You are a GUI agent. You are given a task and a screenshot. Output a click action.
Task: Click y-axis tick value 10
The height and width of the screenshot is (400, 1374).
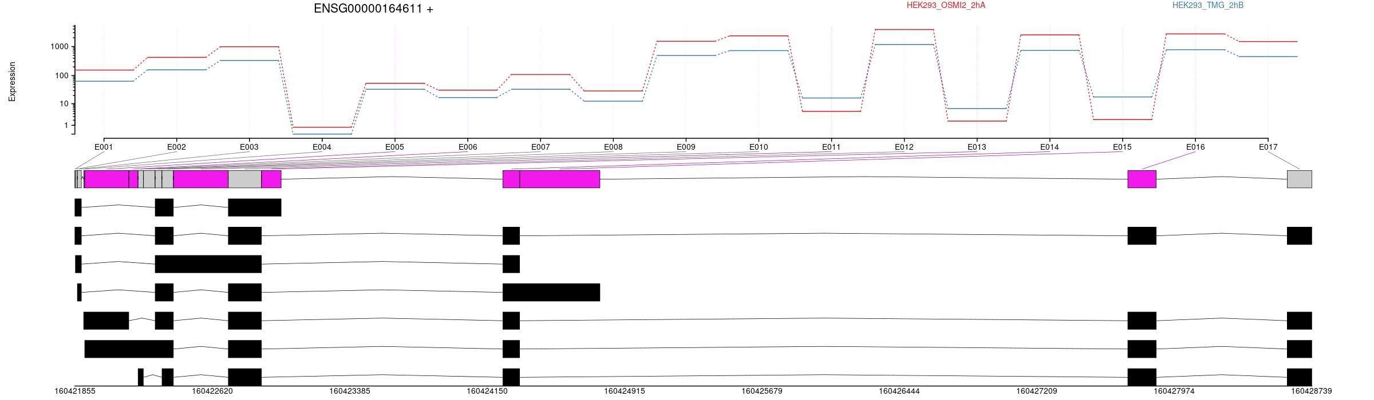pos(65,104)
